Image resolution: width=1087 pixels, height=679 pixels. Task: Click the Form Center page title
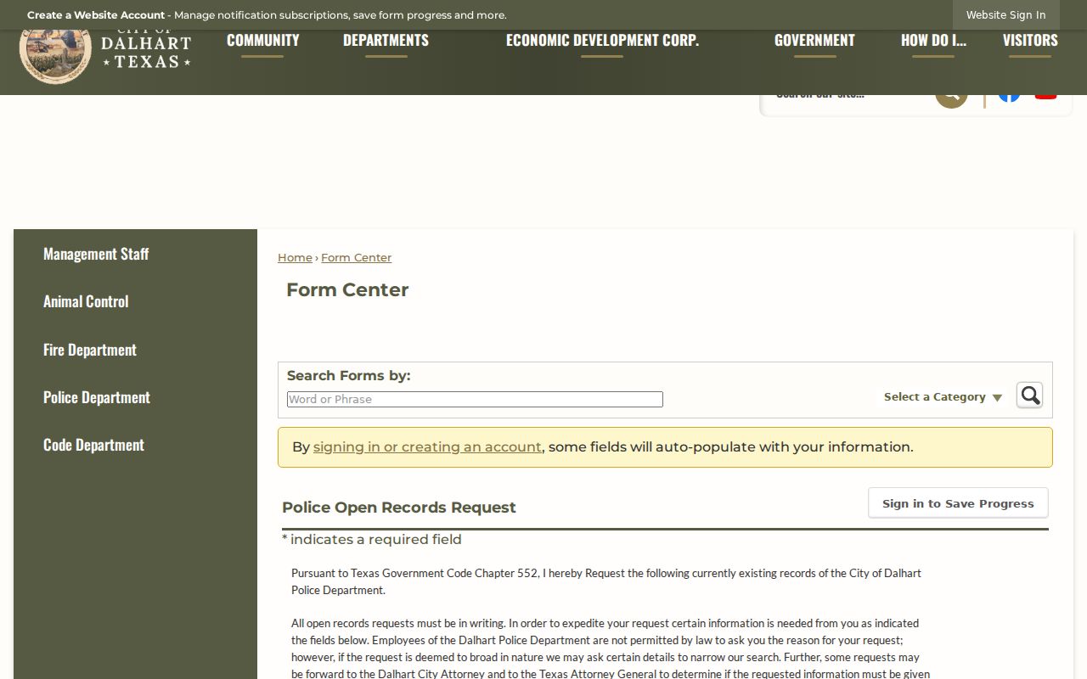pos(347,290)
